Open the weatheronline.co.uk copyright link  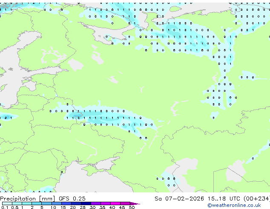coord(234,205)
